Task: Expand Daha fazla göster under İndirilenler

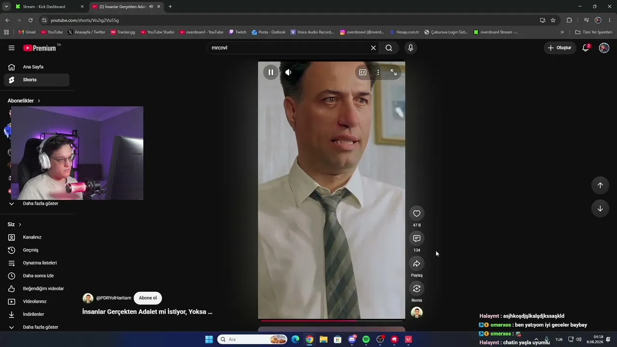Action: click(37, 327)
